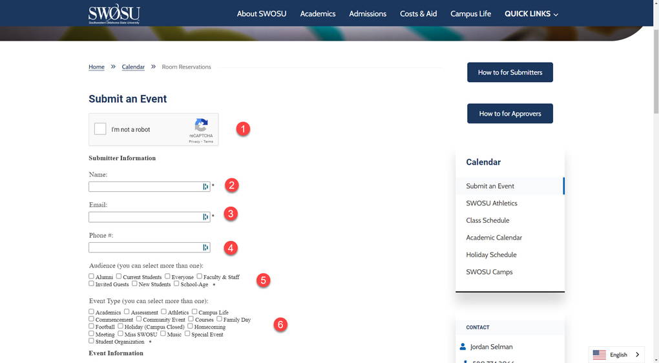This screenshot has height=363, width=659.
Task: Click the person icon beside Jordan Selman
Action: 463,347
